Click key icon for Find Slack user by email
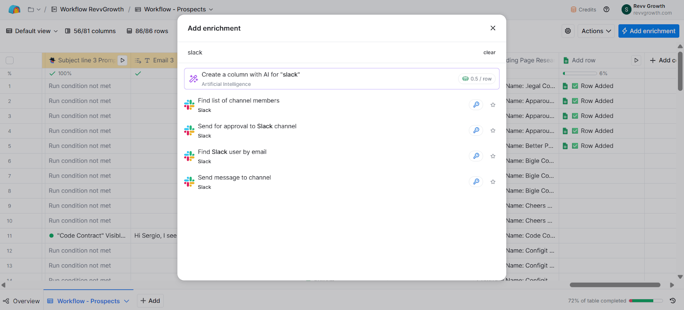 (476, 156)
